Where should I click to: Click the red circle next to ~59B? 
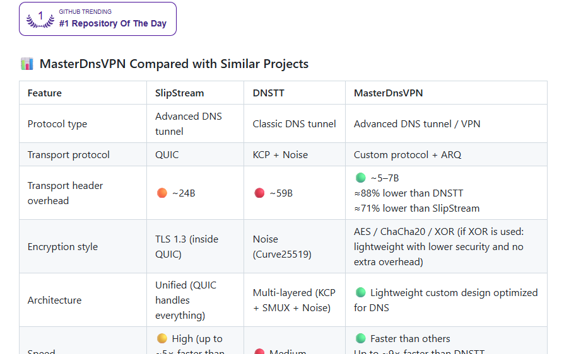259,193
